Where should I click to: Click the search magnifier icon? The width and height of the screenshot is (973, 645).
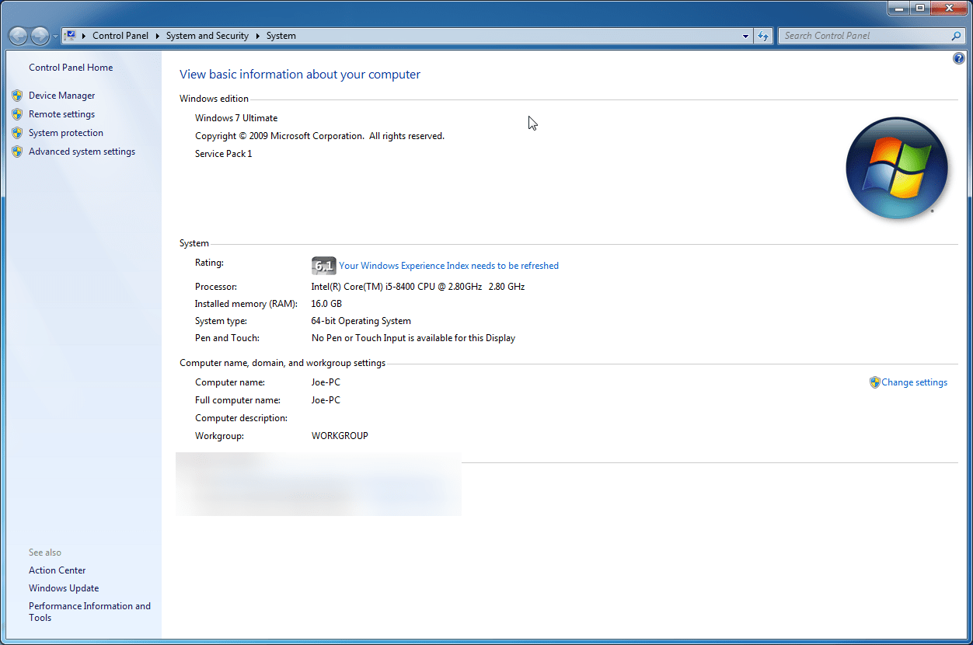coord(957,36)
